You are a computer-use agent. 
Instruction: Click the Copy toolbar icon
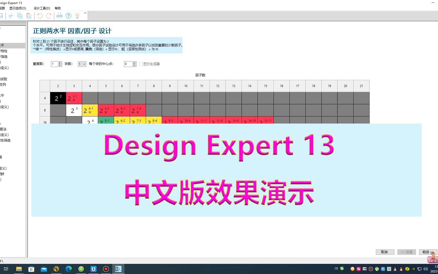[x=20, y=16]
